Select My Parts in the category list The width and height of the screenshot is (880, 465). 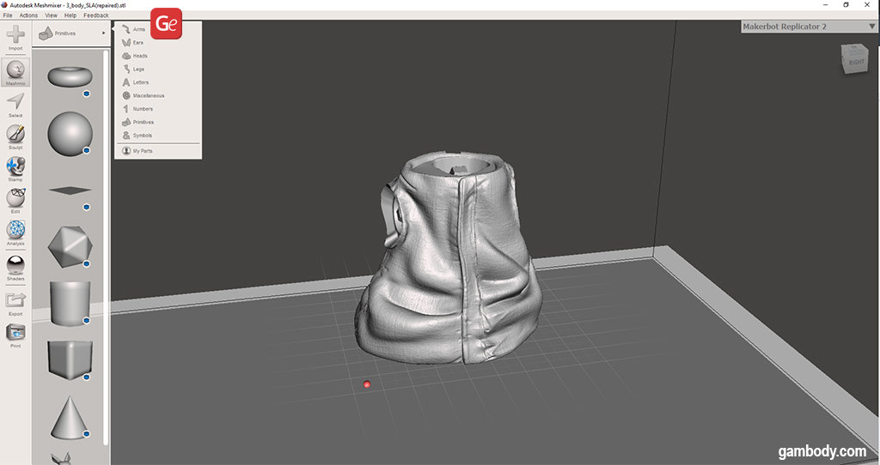coord(142,150)
